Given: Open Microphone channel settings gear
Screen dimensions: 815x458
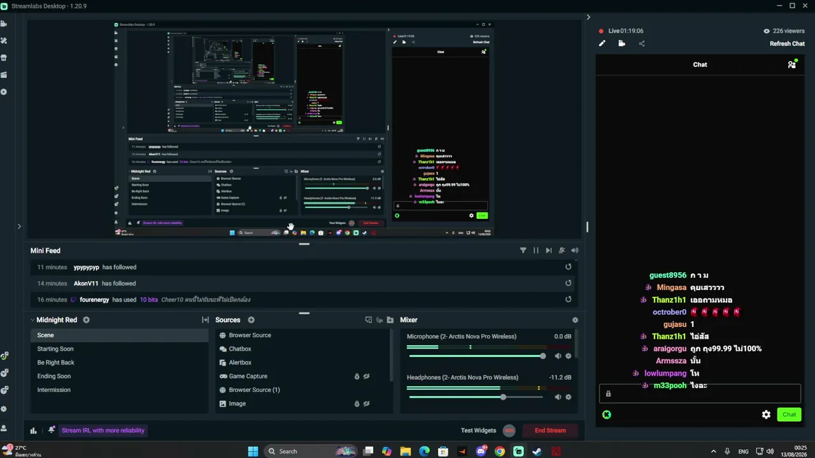Looking at the screenshot, I should pos(569,356).
